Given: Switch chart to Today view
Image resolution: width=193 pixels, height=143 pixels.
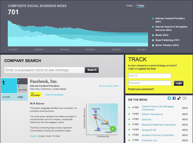Looking at the screenshot, I should pyautogui.click(x=129, y=6).
